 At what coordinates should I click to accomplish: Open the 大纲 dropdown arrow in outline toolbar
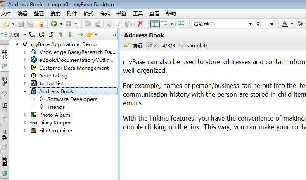[x=25, y=35]
